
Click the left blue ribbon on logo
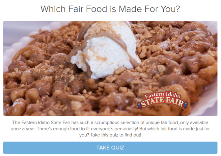click(x=140, y=105)
